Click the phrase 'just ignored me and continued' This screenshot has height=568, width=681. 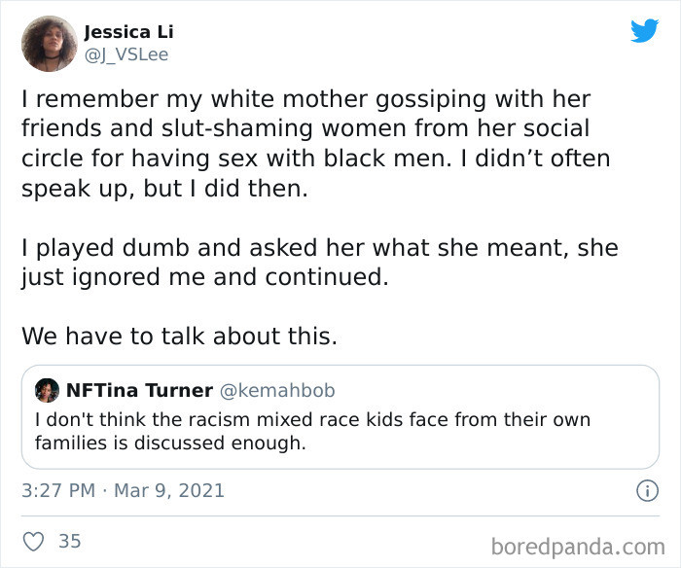[204, 277]
